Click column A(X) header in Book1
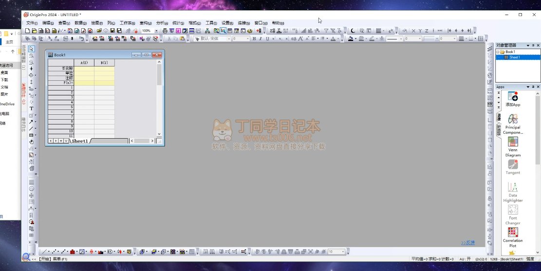Image resolution: width=541 pixels, height=271 pixels. pos(84,63)
